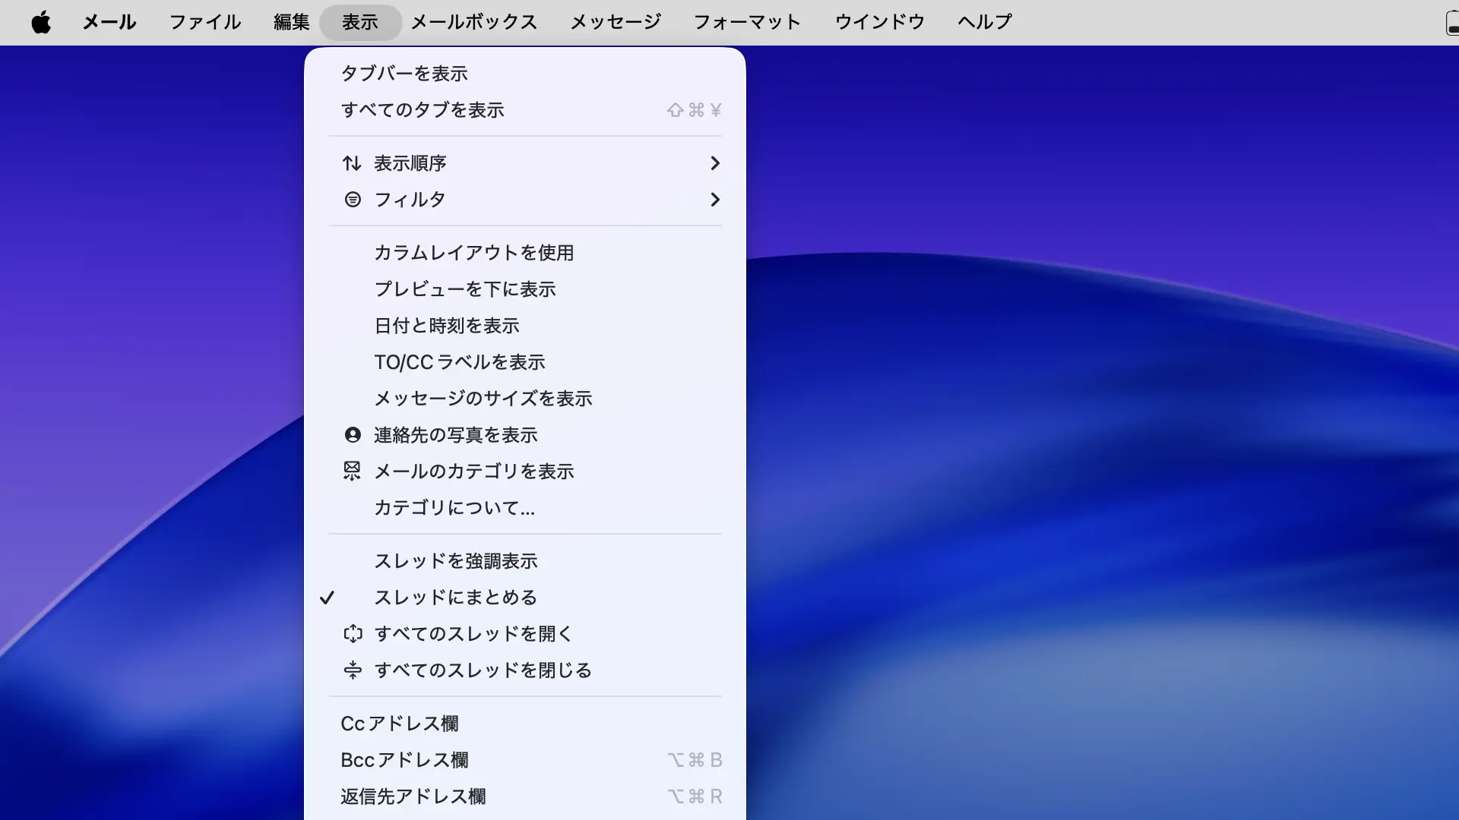1459x820 pixels.
Task: Click the sort order arrows icon
Action: click(351, 163)
